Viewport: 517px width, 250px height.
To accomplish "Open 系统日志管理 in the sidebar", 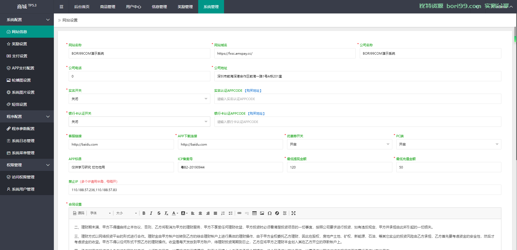I will [27, 141].
